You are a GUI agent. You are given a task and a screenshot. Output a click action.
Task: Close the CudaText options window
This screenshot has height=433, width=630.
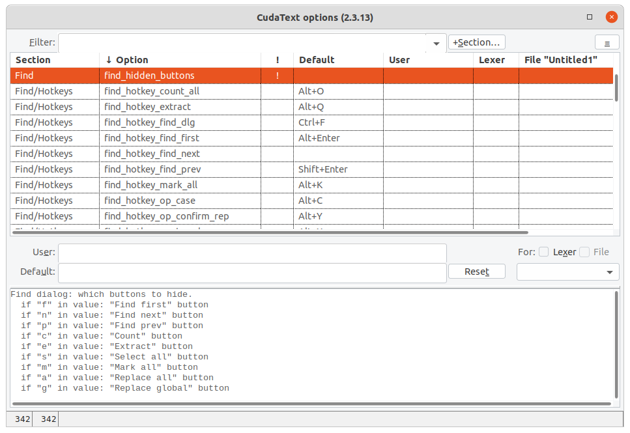pos(611,17)
